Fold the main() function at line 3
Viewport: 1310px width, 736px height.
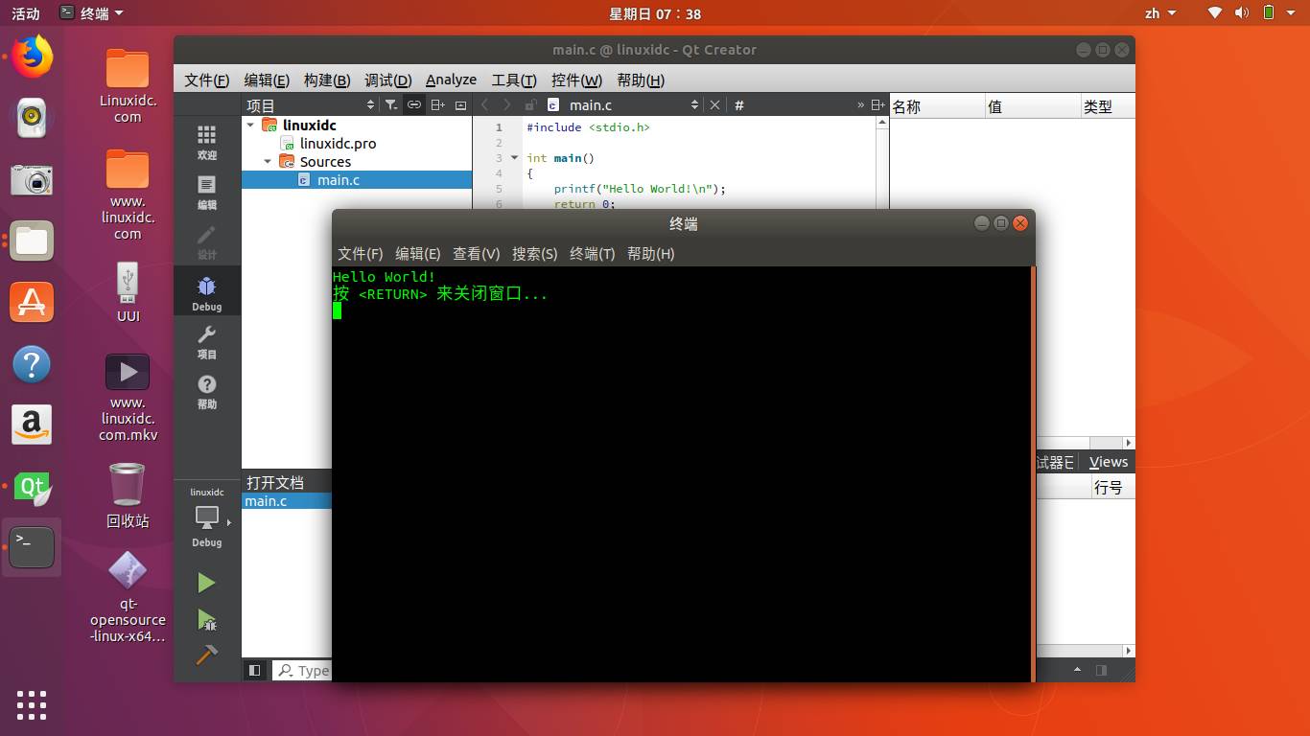click(x=515, y=158)
